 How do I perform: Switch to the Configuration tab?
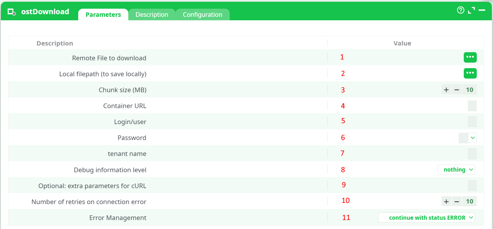(202, 15)
